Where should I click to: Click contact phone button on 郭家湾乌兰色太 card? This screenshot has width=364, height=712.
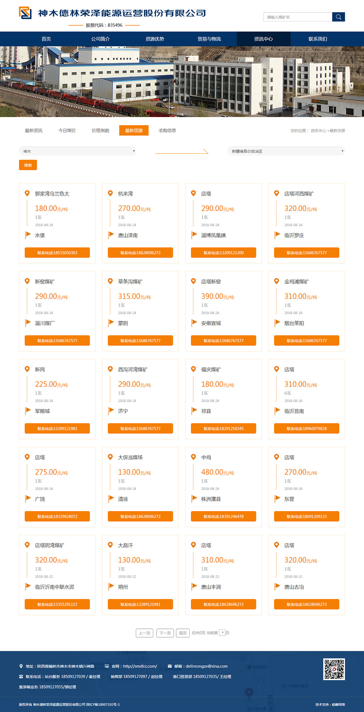tap(57, 253)
